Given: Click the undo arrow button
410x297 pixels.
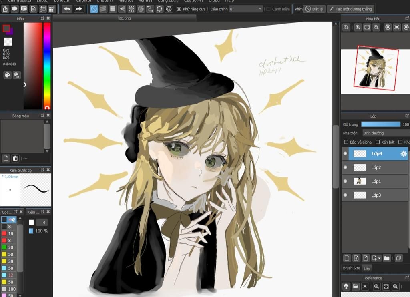Looking at the screenshot, I should pyautogui.click(x=67, y=9).
